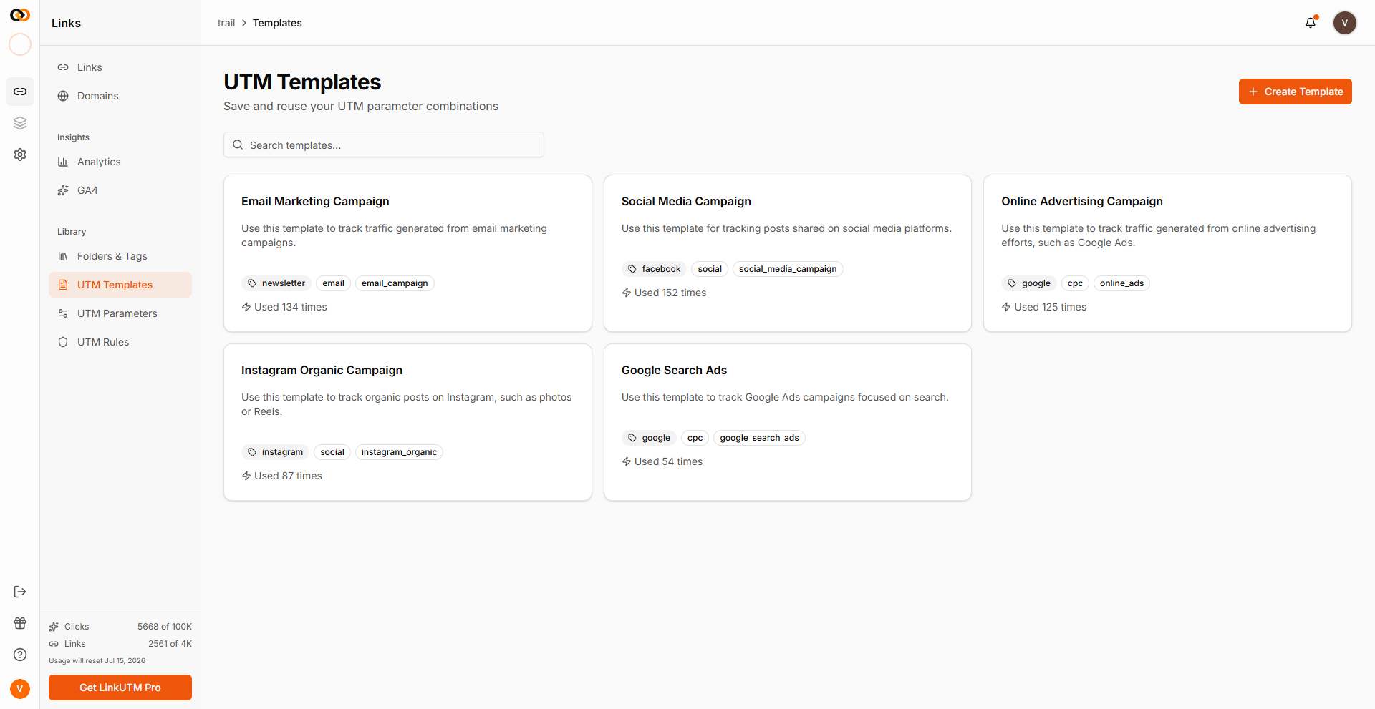Open UTM Rules page
This screenshot has width=1375, height=709.
pos(120,342)
